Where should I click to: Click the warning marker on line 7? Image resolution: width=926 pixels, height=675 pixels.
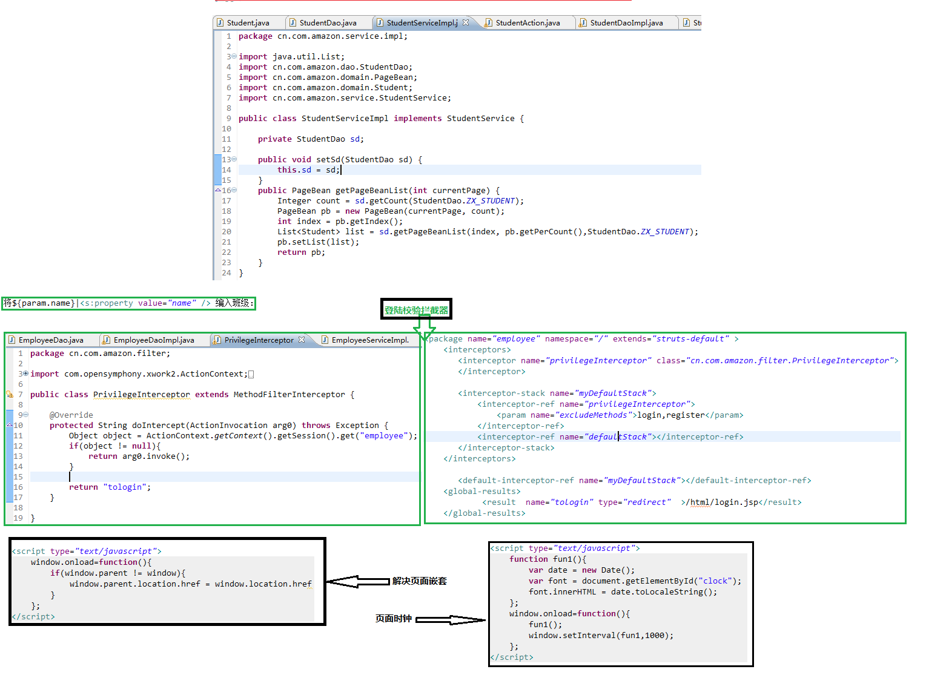10,394
